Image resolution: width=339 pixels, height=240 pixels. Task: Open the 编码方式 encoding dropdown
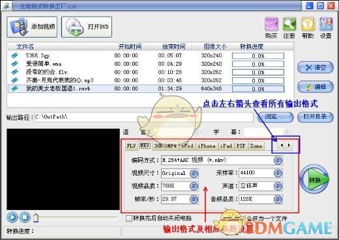[x=278, y=161]
